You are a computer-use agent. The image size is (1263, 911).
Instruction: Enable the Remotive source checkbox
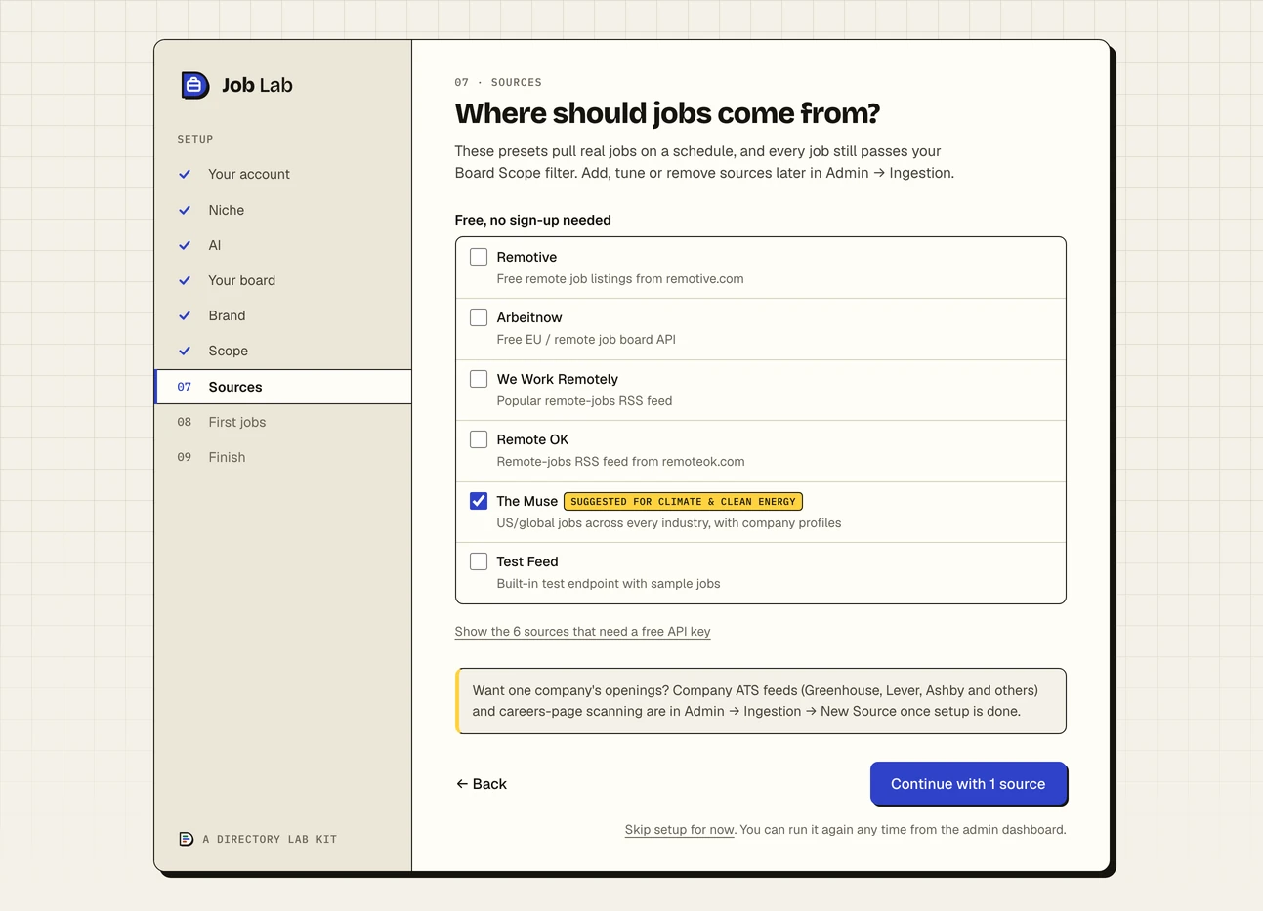pyautogui.click(x=479, y=257)
